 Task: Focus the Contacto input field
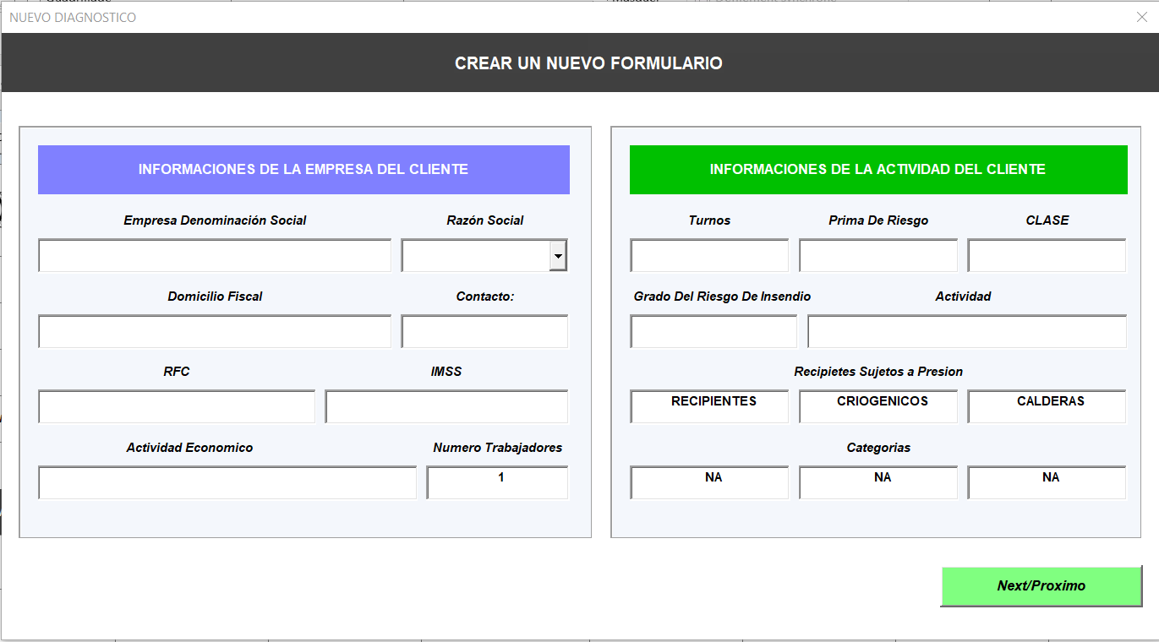click(484, 331)
